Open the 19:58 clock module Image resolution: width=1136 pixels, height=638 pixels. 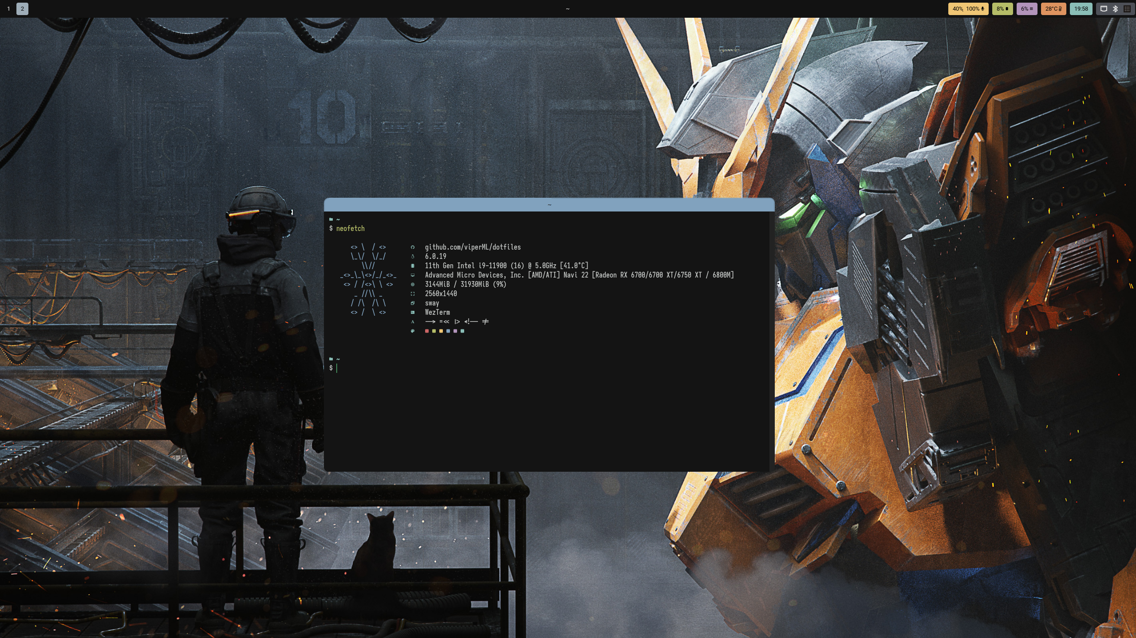coord(1081,9)
